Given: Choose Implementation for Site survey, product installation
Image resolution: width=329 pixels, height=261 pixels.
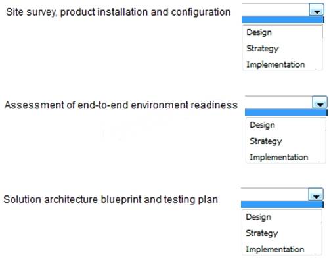Looking at the screenshot, I should 276,64.
